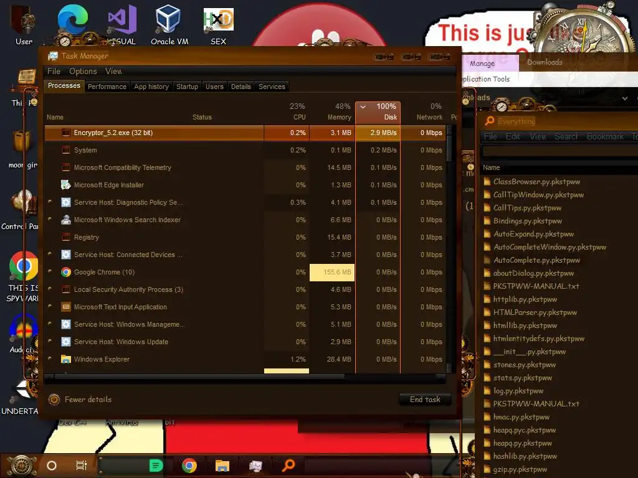Expand the Google Chrome (10) process group
This screenshot has height=478, width=638.
50,271
